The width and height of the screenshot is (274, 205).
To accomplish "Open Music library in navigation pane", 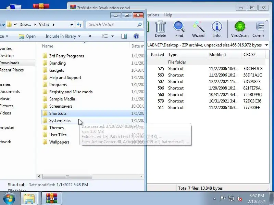I will (x=5, y=99).
